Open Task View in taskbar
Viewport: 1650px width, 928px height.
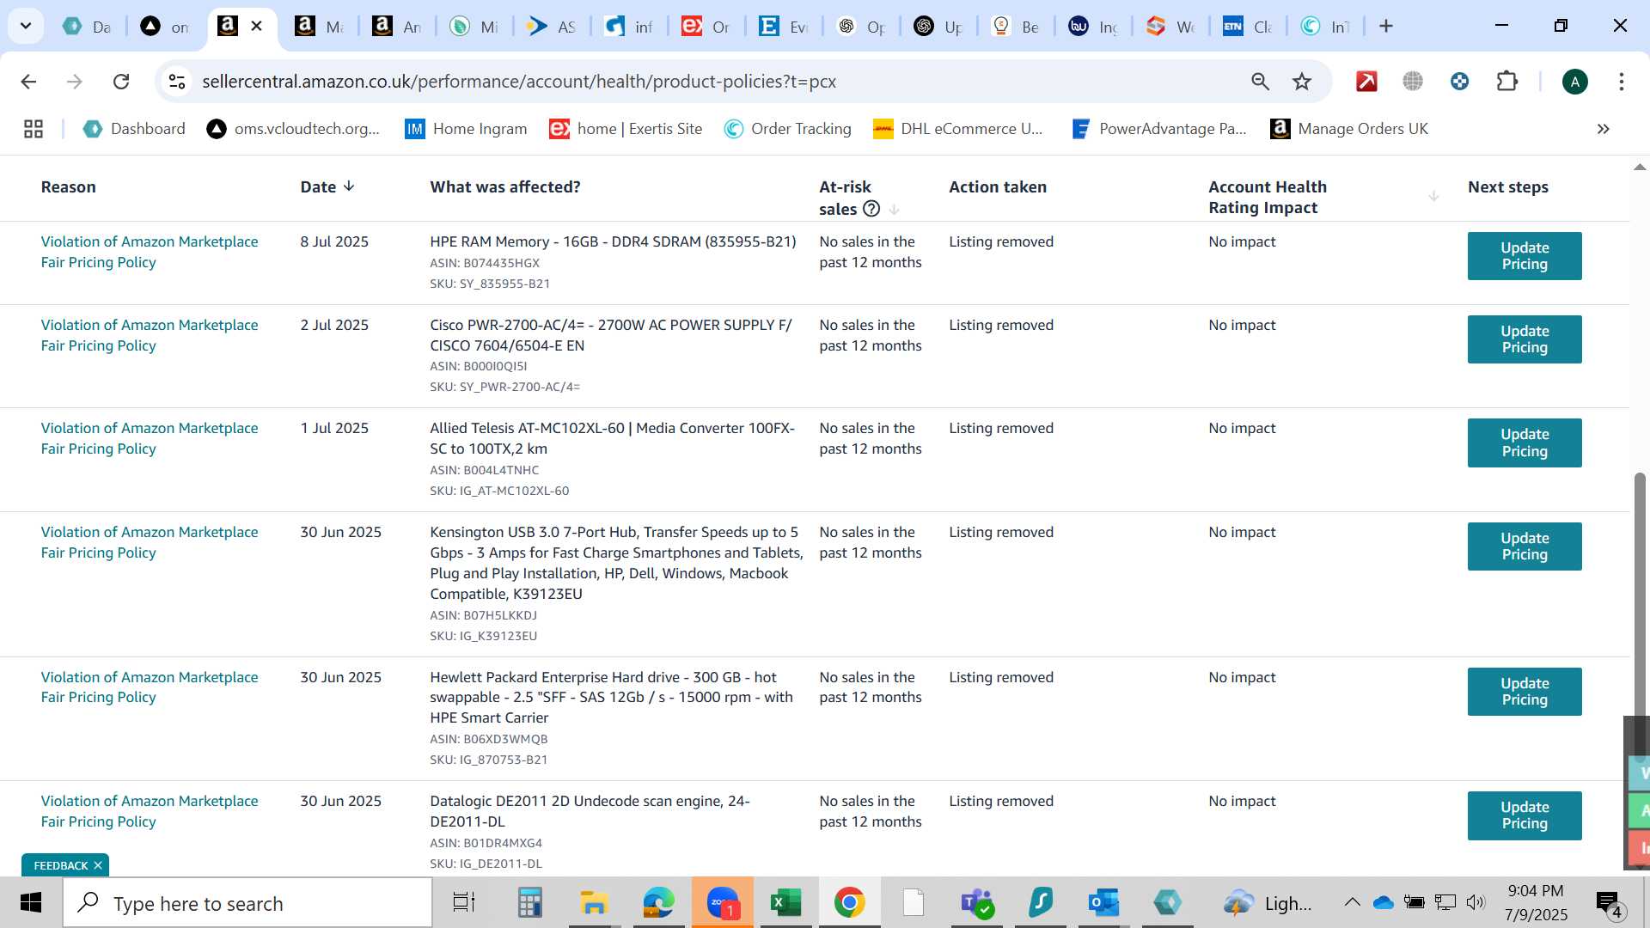464,903
